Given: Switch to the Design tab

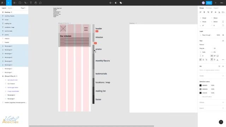Looking at the screenshot, I should (x=202, y=8).
